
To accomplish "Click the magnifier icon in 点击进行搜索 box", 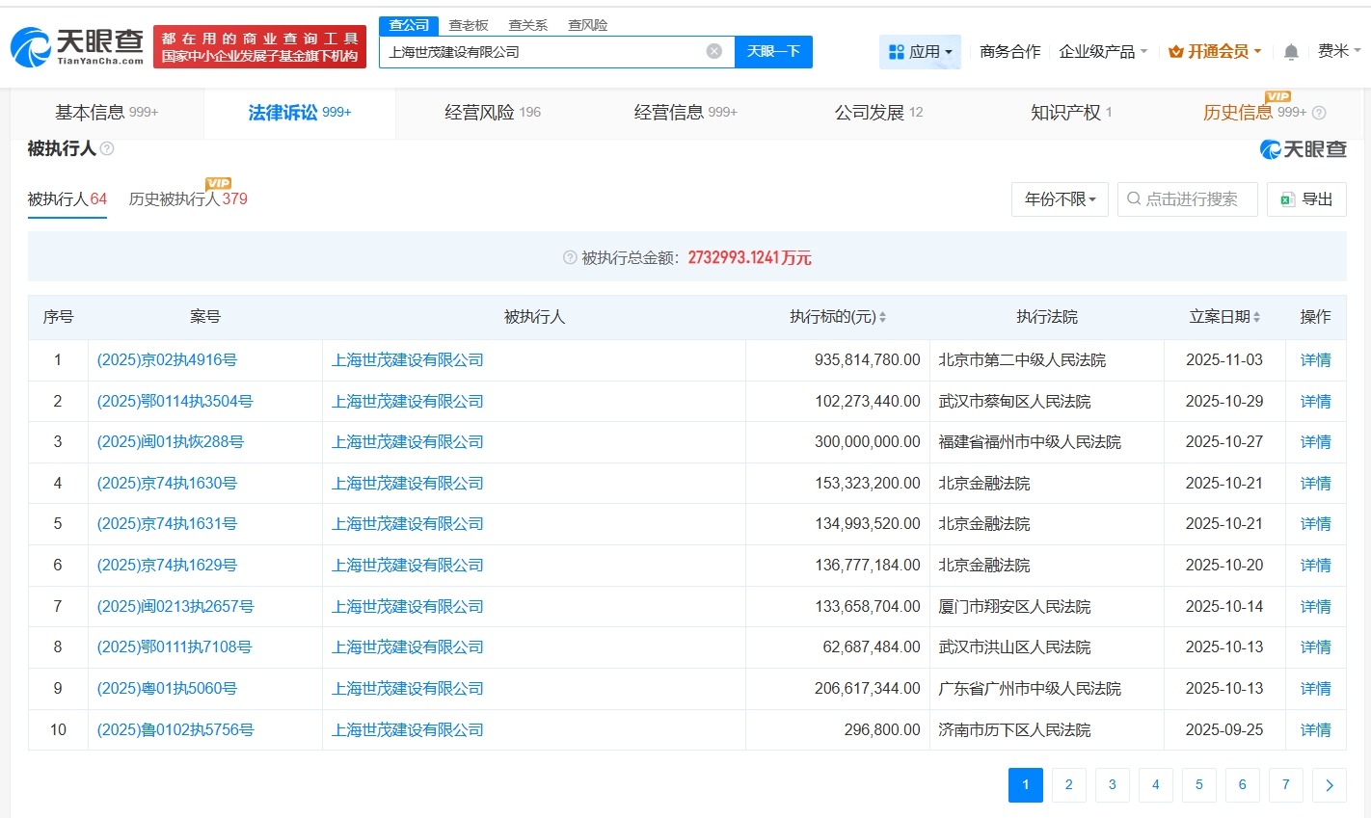I will pos(1133,199).
